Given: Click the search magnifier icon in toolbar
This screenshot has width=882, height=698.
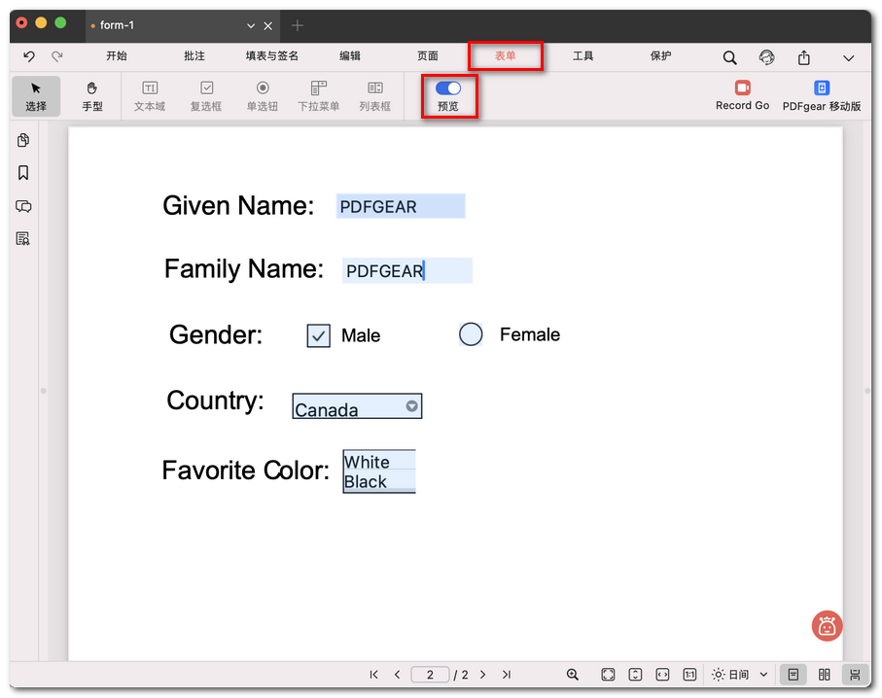Looking at the screenshot, I should [x=729, y=57].
